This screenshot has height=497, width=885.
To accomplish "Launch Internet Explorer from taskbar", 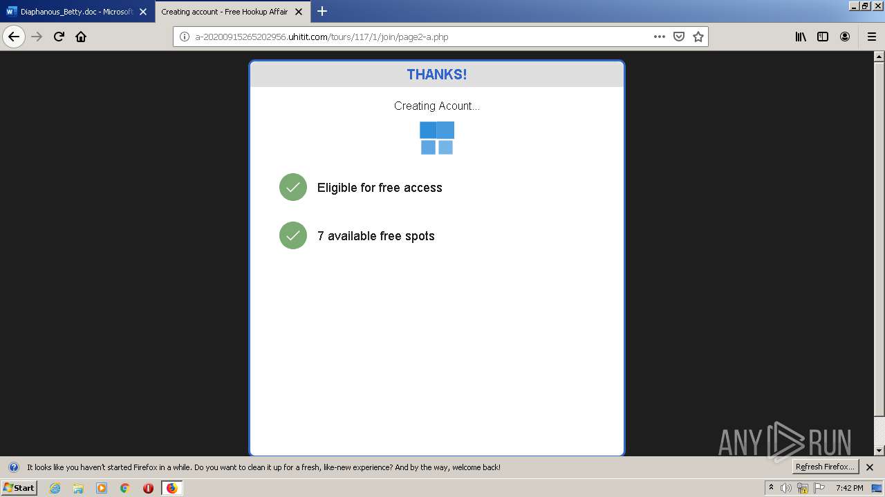I will click(55, 488).
